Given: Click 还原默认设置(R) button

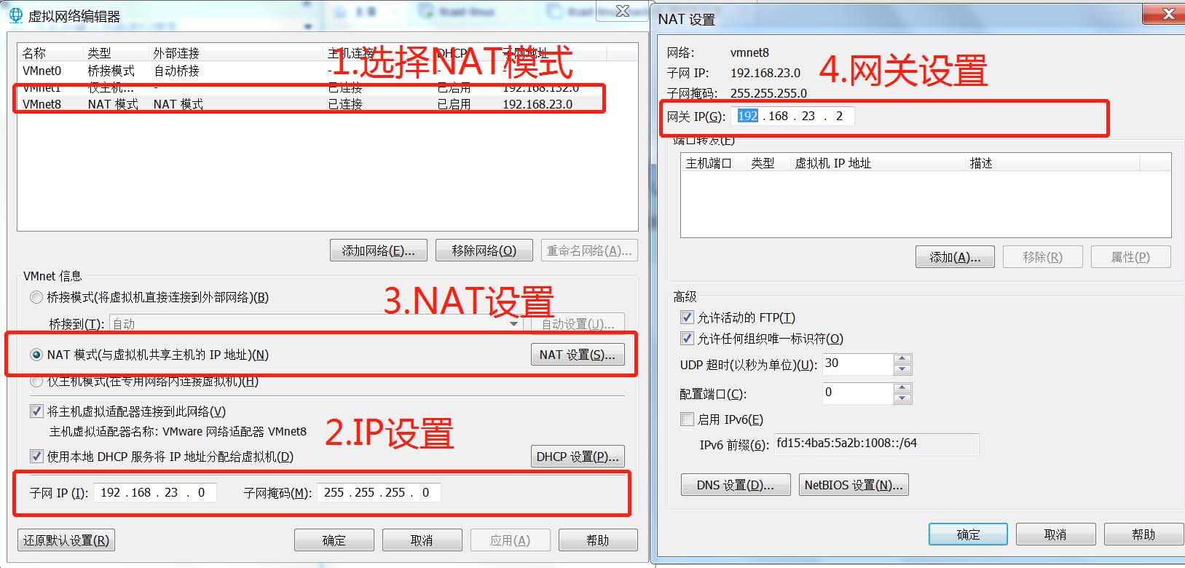Looking at the screenshot, I should pyautogui.click(x=66, y=540).
